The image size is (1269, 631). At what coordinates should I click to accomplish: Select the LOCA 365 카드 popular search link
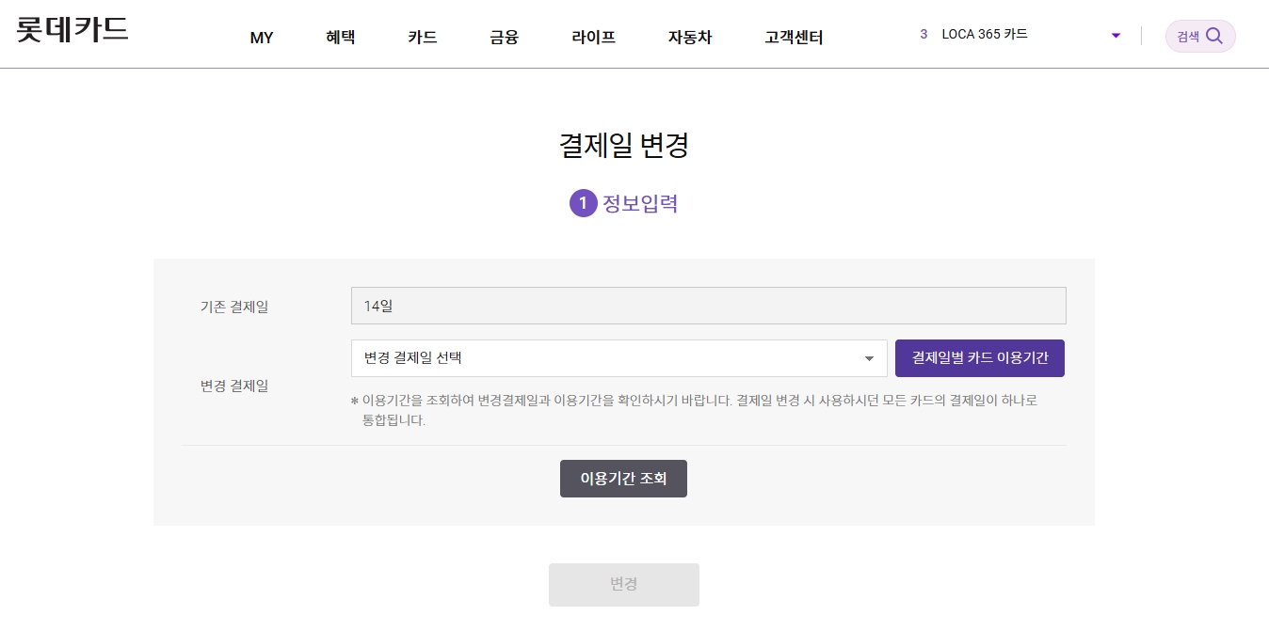click(x=985, y=34)
